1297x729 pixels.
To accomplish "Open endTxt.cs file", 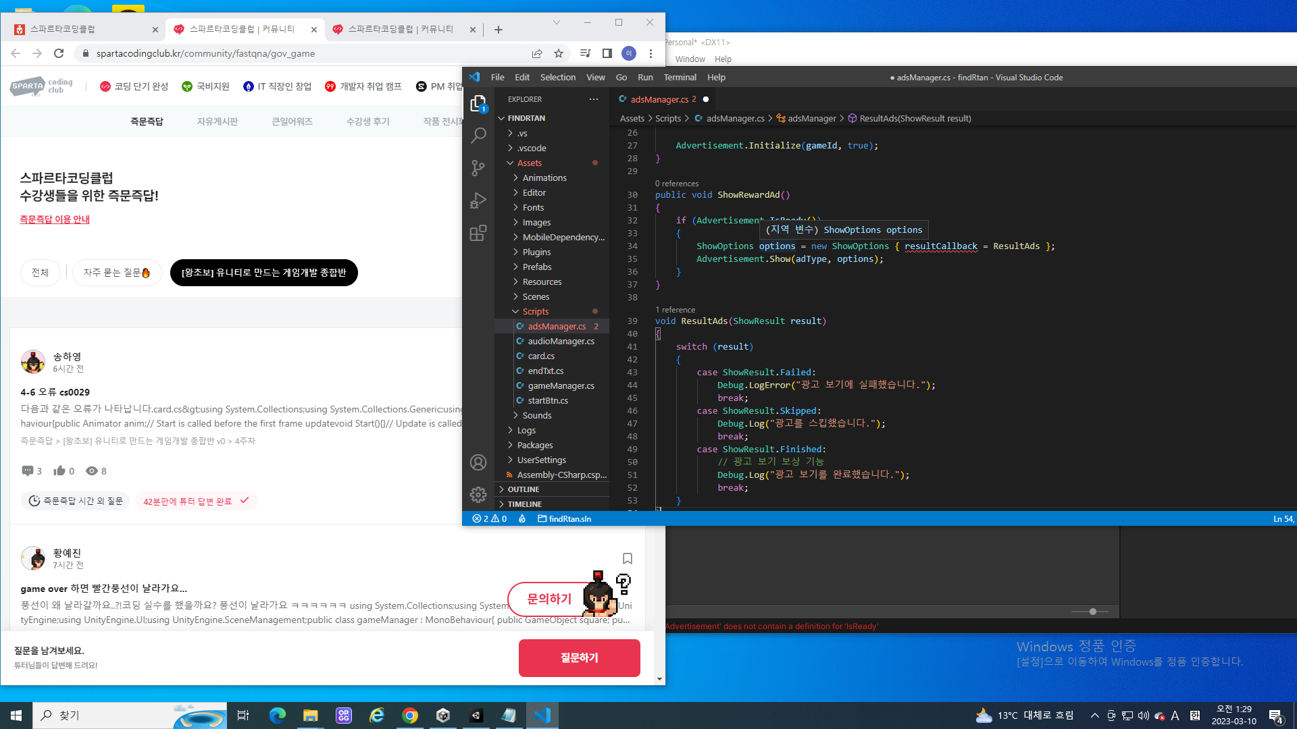I will click(546, 371).
